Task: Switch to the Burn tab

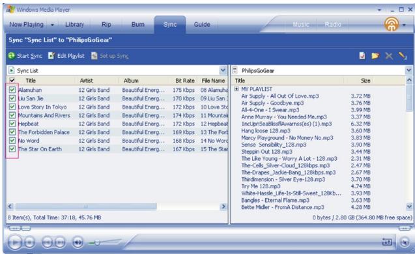Action: [138, 24]
